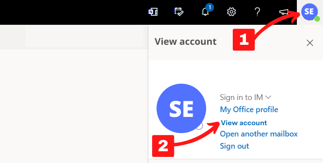
Task: Select the View account link
Action: (x=244, y=123)
